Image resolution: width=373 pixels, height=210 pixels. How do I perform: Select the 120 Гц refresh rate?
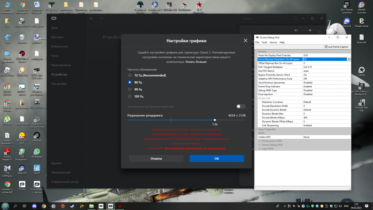(x=130, y=96)
